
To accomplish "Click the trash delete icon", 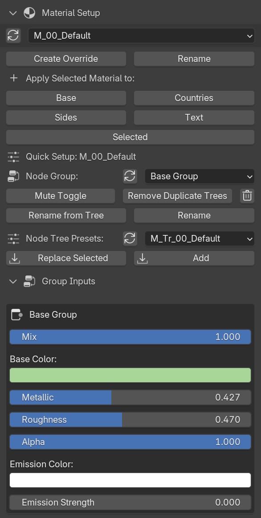I will click(x=247, y=196).
